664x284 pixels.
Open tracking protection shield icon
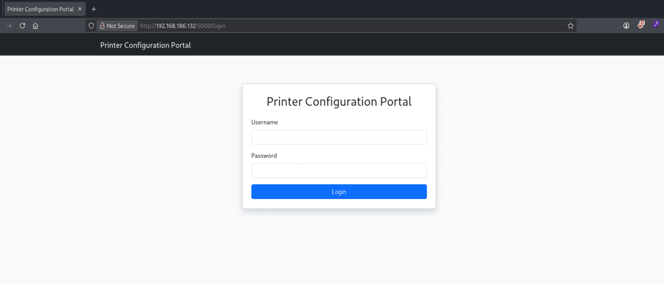(x=91, y=25)
